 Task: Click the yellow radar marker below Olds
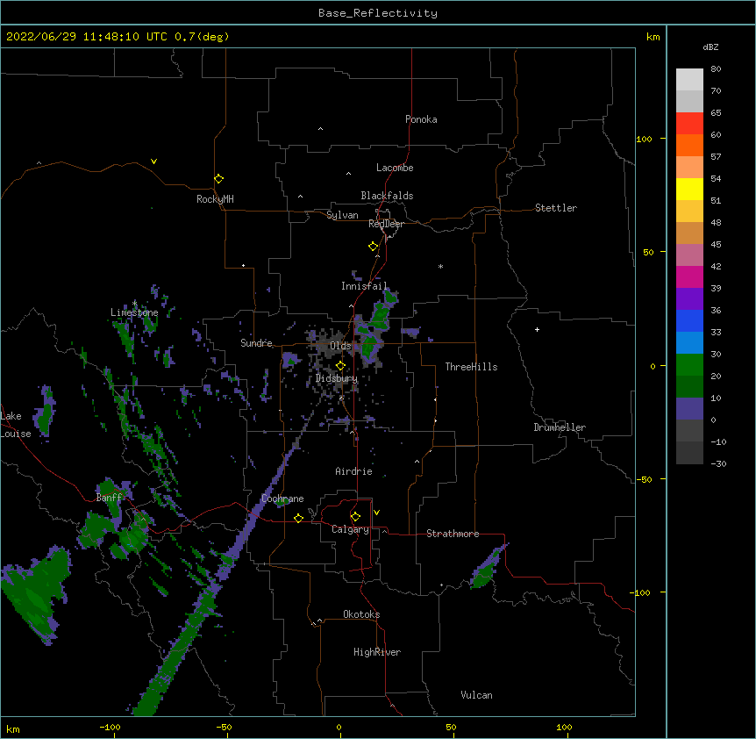(x=340, y=365)
